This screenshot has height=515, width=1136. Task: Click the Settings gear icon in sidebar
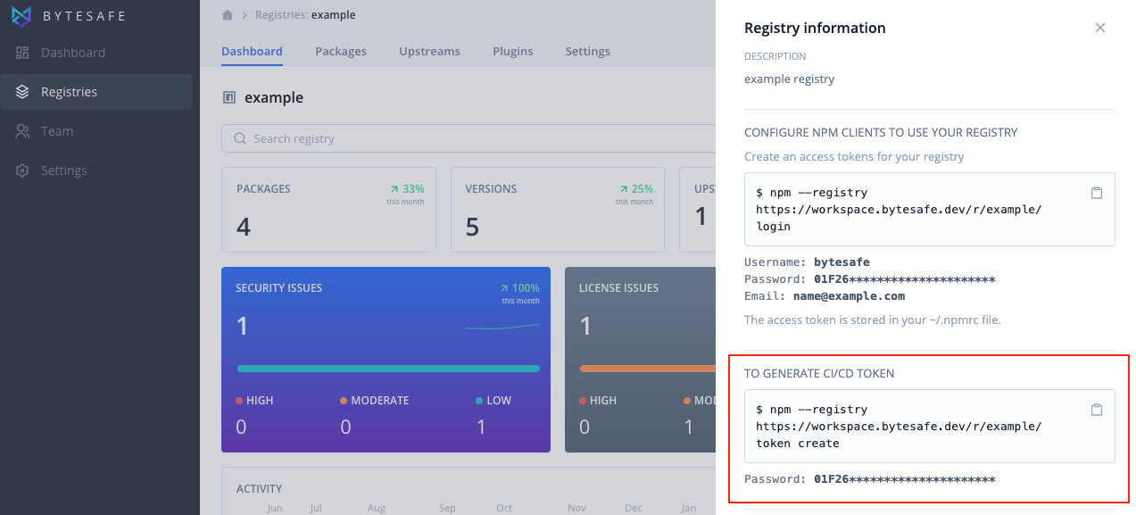(x=22, y=170)
